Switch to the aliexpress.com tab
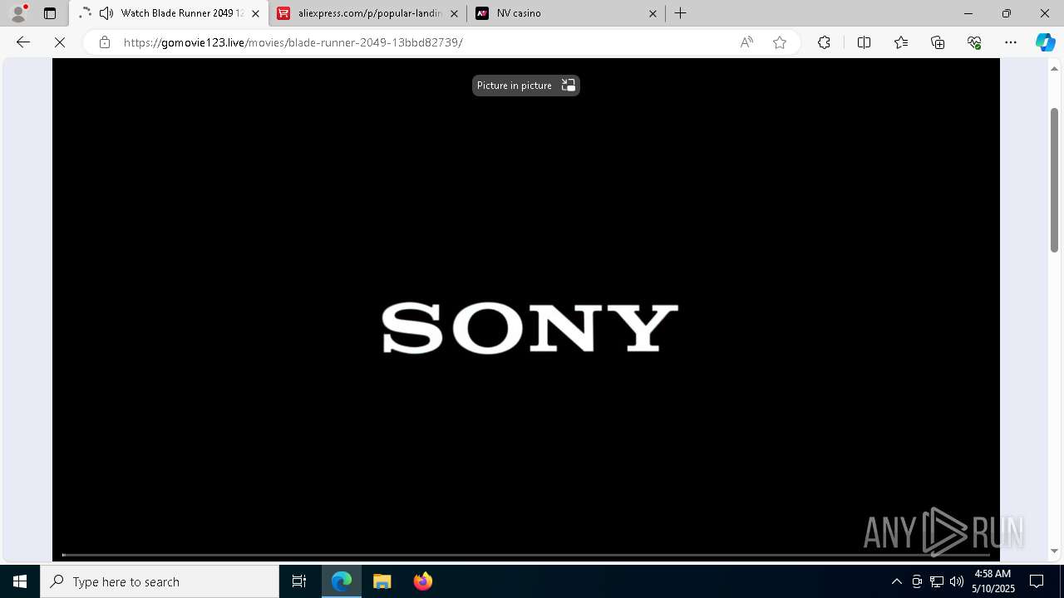The image size is (1064, 598). (368, 13)
